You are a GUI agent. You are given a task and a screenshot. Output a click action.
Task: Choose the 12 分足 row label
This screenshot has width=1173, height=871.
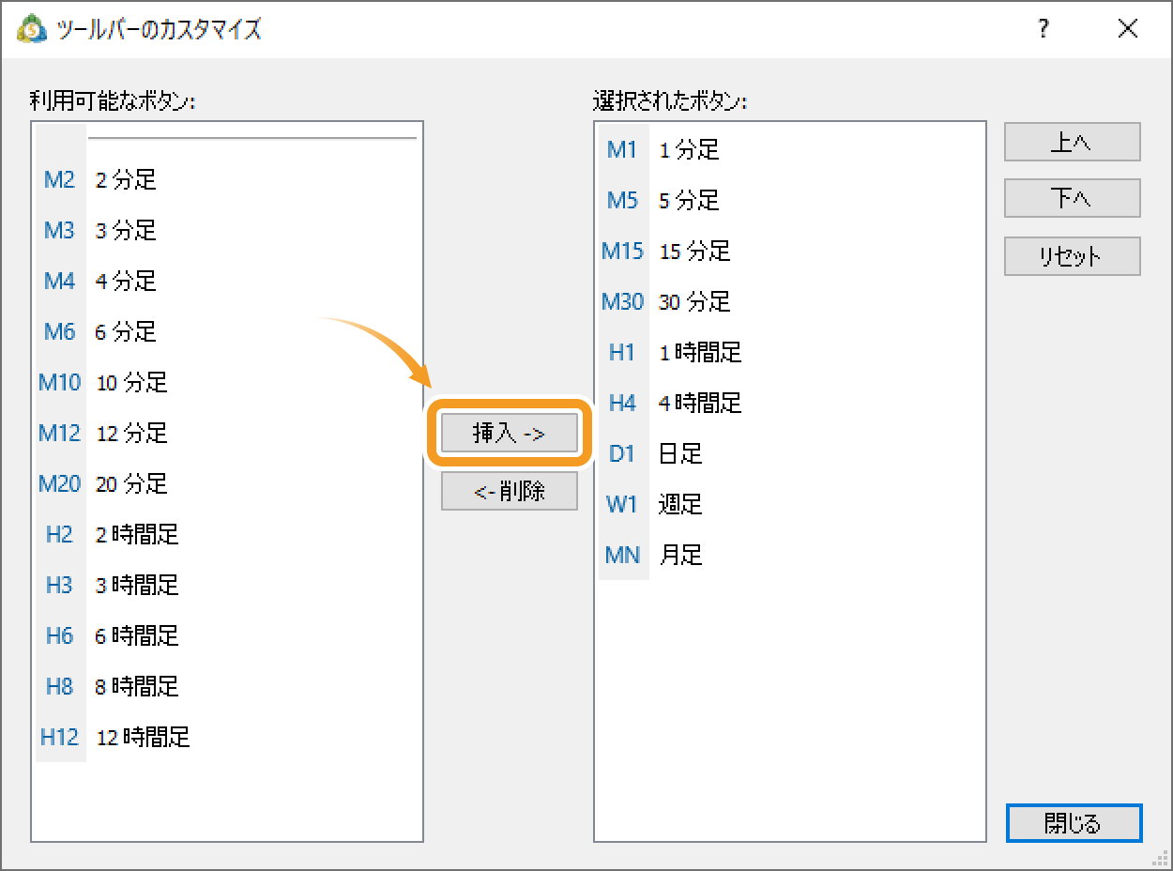[x=131, y=434]
